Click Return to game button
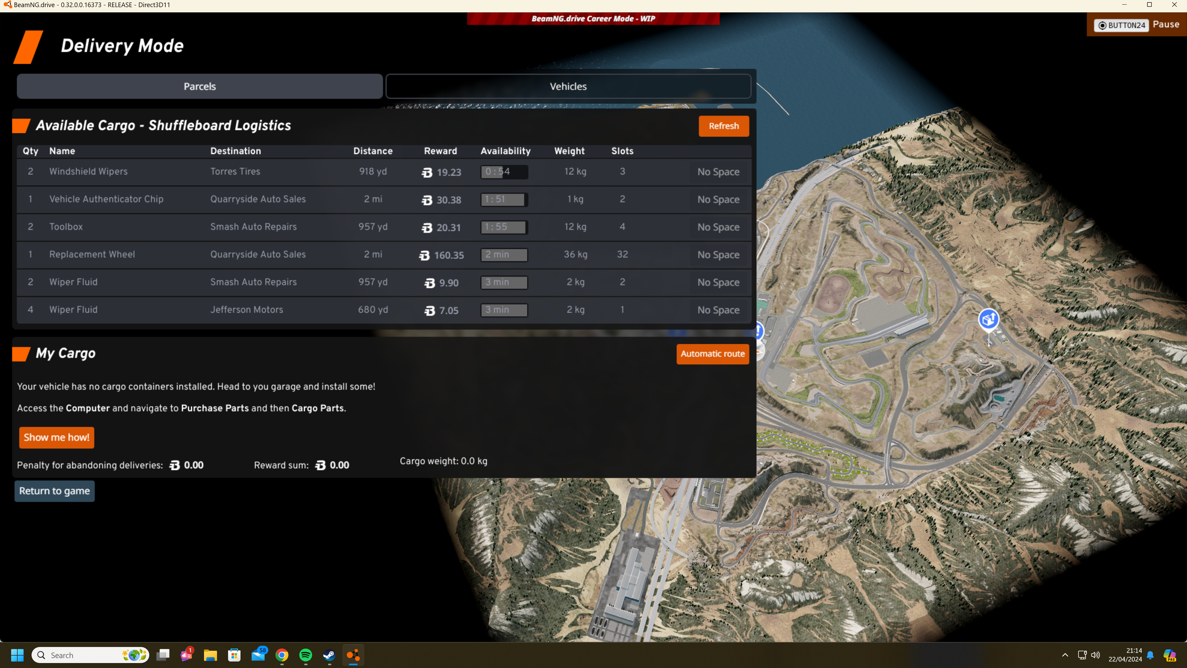 [54, 491]
